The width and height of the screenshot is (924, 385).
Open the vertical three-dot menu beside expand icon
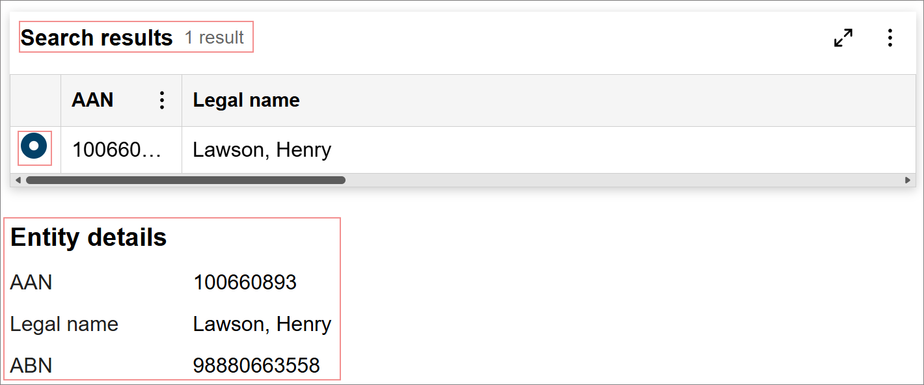[890, 38]
